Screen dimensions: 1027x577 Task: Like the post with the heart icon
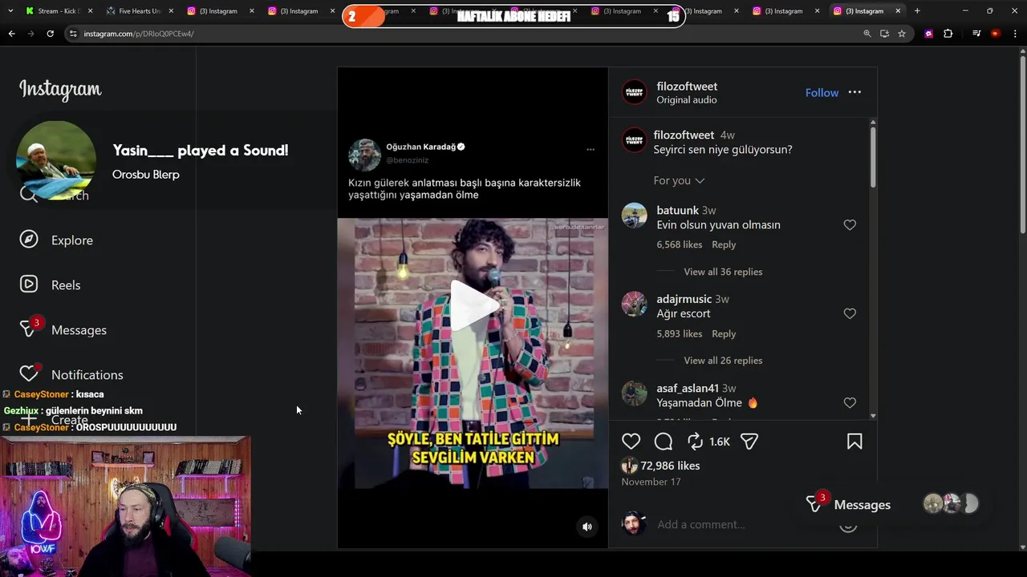click(631, 442)
